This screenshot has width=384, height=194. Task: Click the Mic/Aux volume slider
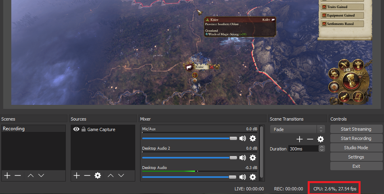click(189, 138)
